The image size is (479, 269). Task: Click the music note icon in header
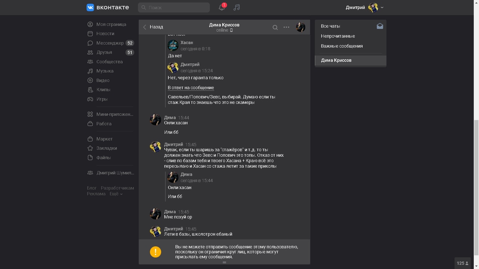pos(237,7)
